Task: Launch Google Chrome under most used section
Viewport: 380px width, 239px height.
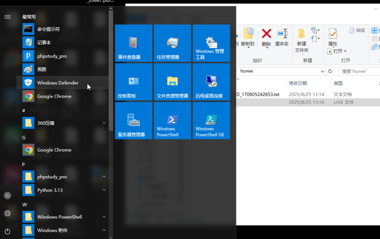Action: click(x=63, y=96)
